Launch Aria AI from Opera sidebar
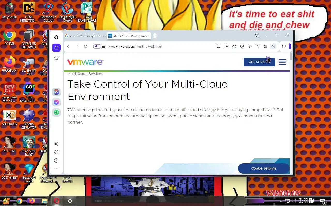 coord(56,92)
